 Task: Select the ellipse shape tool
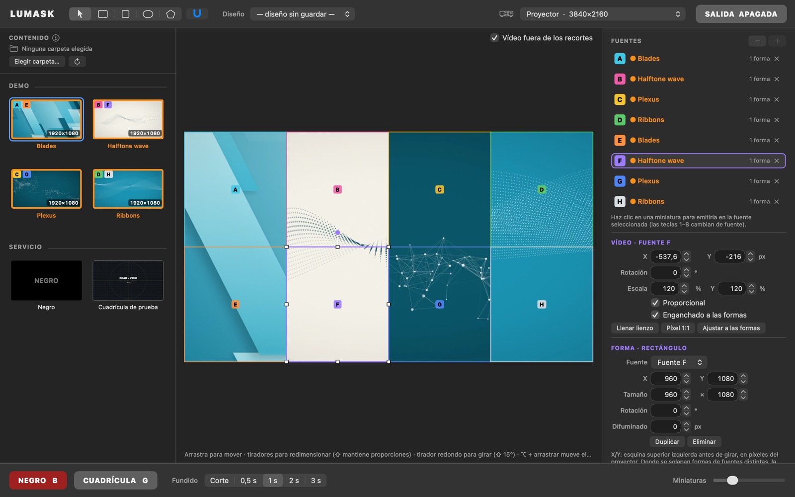(x=148, y=14)
